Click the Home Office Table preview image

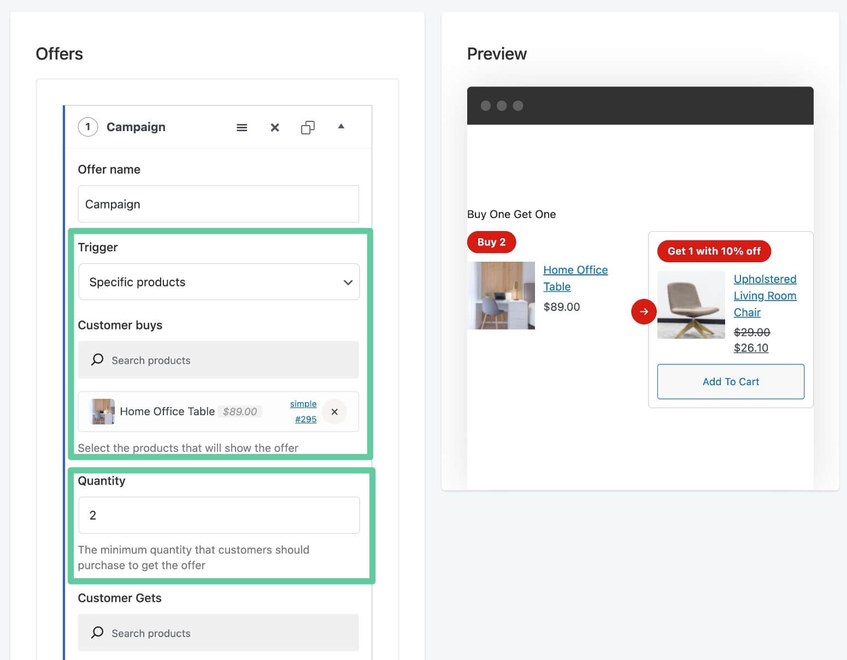(x=501, y=296)
